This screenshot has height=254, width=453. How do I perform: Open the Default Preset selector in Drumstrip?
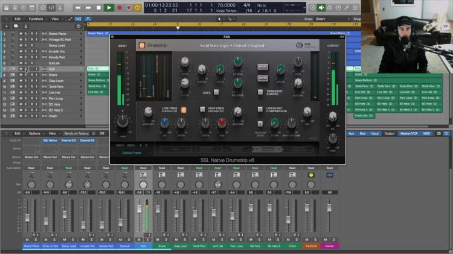pos(132,153)
